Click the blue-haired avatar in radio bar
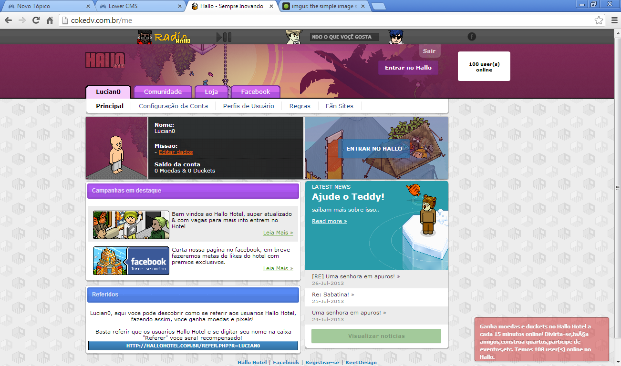The width and height of the screenshot is (621, 366). tap(396, 37)
